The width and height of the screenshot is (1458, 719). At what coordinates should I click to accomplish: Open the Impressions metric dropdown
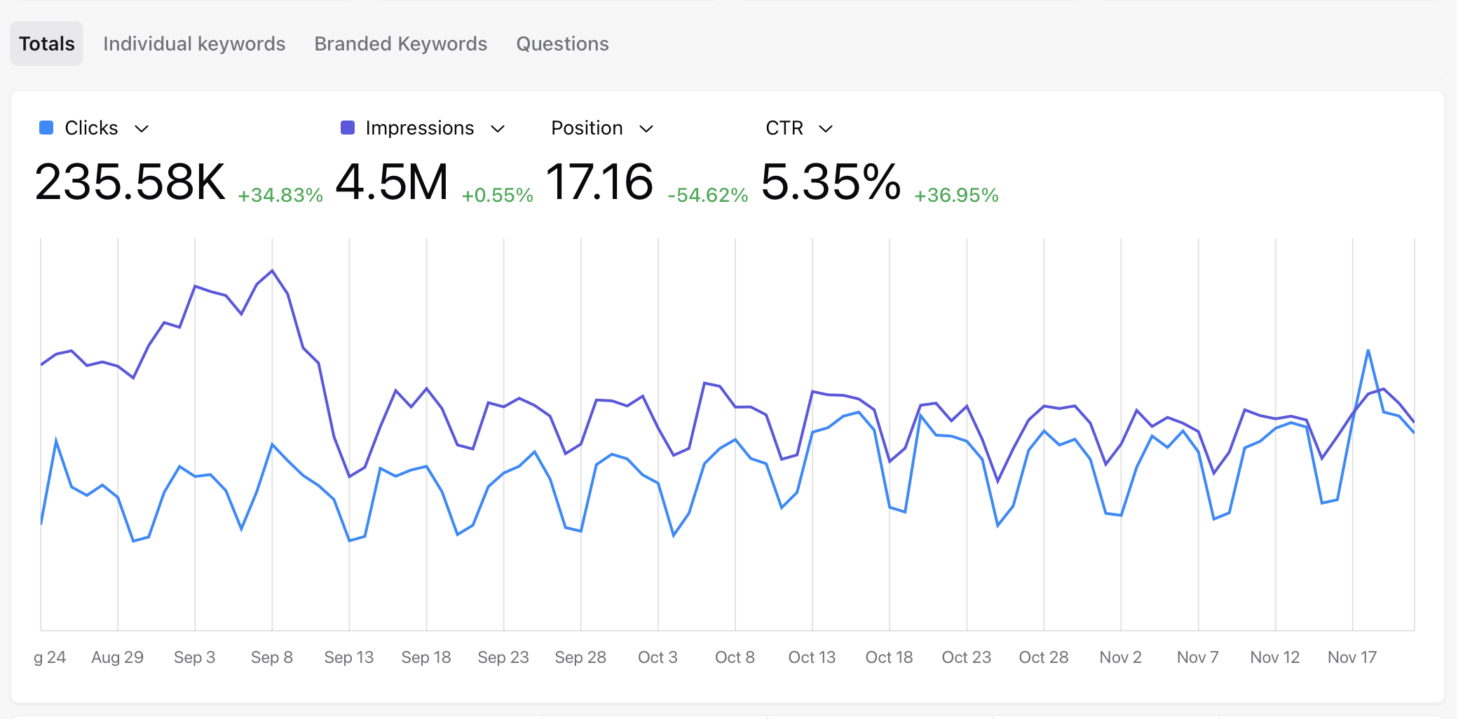(498, 128)
